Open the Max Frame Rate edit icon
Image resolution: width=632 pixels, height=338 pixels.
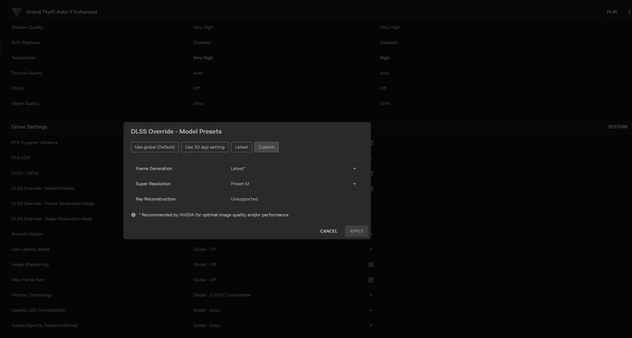(371, 280)
